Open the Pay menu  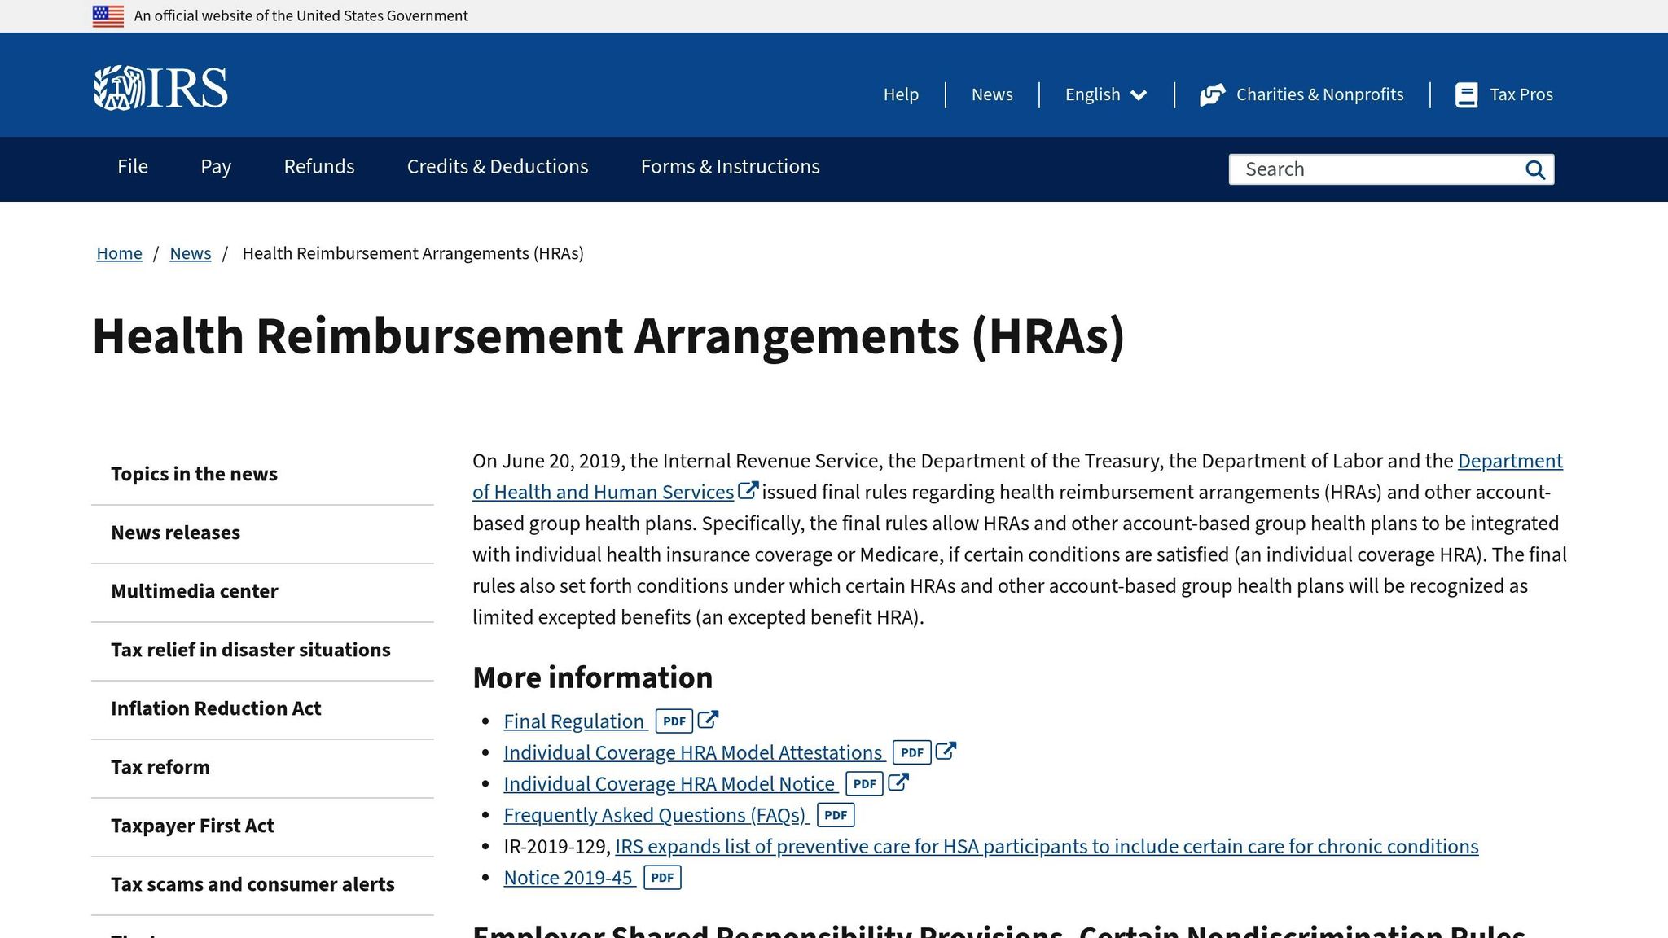coord(216,167)
